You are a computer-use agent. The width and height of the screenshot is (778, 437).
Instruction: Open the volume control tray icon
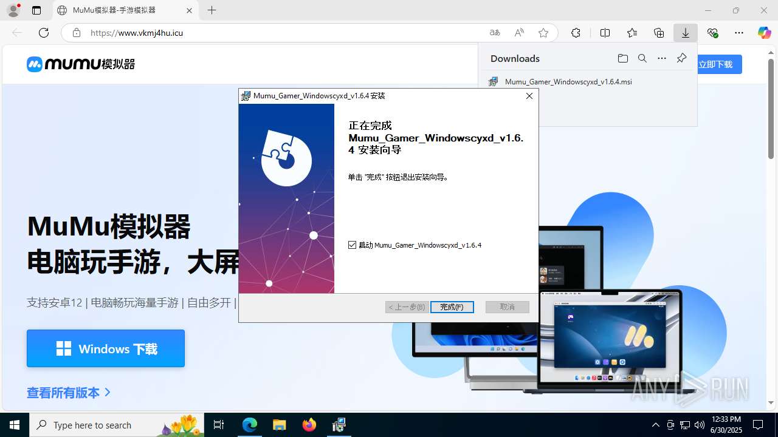tap(700, 425)
